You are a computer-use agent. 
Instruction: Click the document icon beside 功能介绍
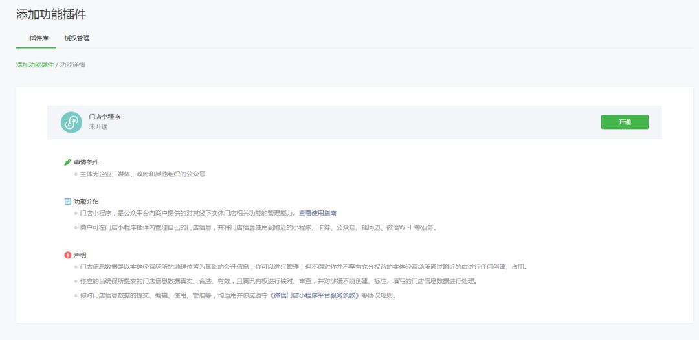pos(68,201)
